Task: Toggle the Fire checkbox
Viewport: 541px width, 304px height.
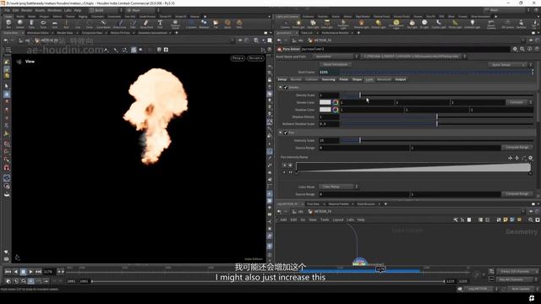Action: click(x=286, y=133)
